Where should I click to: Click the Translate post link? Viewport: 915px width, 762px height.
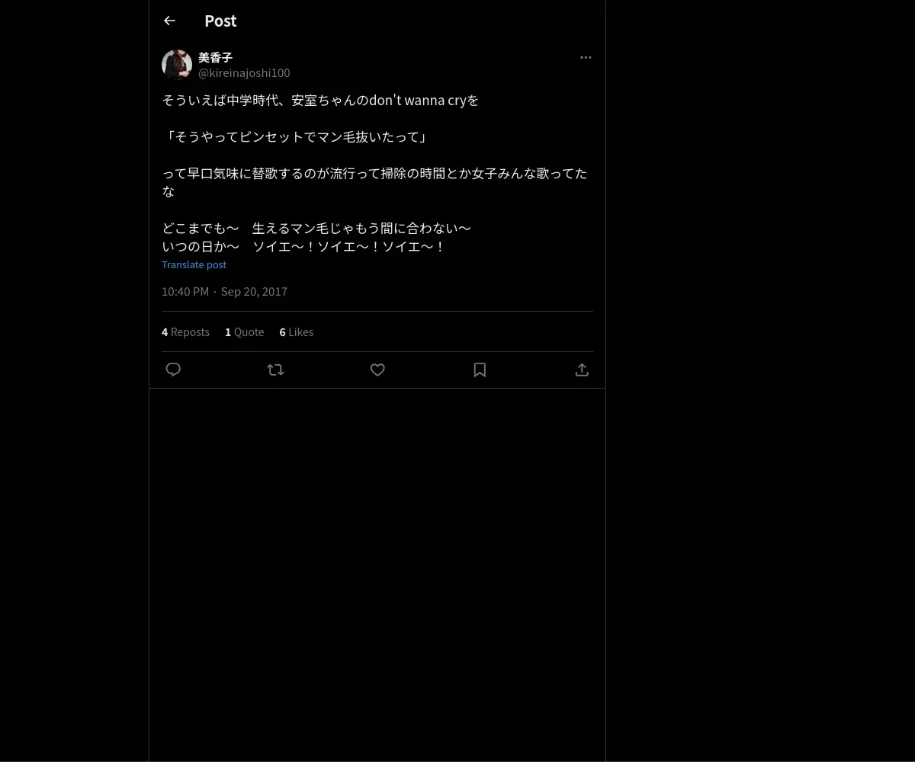[194, 264]
